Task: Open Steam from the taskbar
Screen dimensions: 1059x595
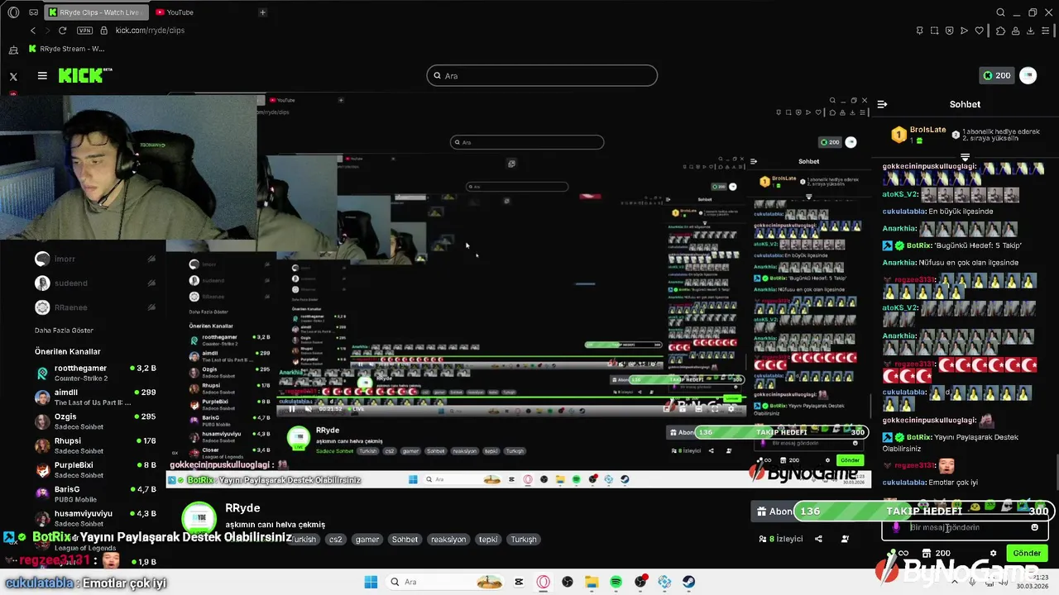Action: click(688, 582)
